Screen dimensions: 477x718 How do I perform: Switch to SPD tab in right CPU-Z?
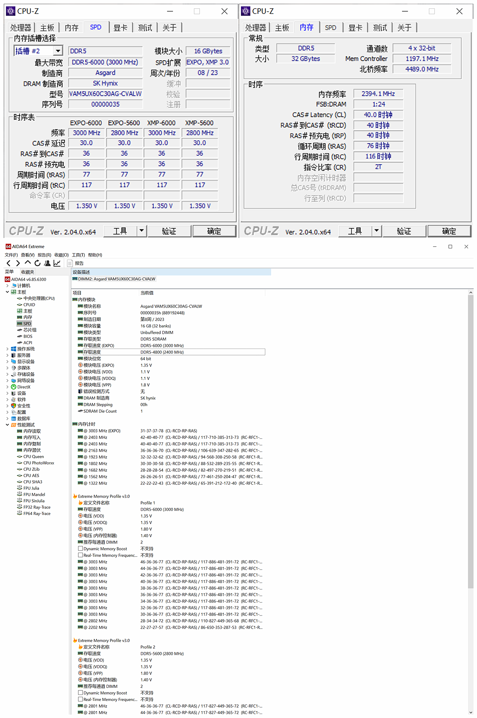pos(330,28)
